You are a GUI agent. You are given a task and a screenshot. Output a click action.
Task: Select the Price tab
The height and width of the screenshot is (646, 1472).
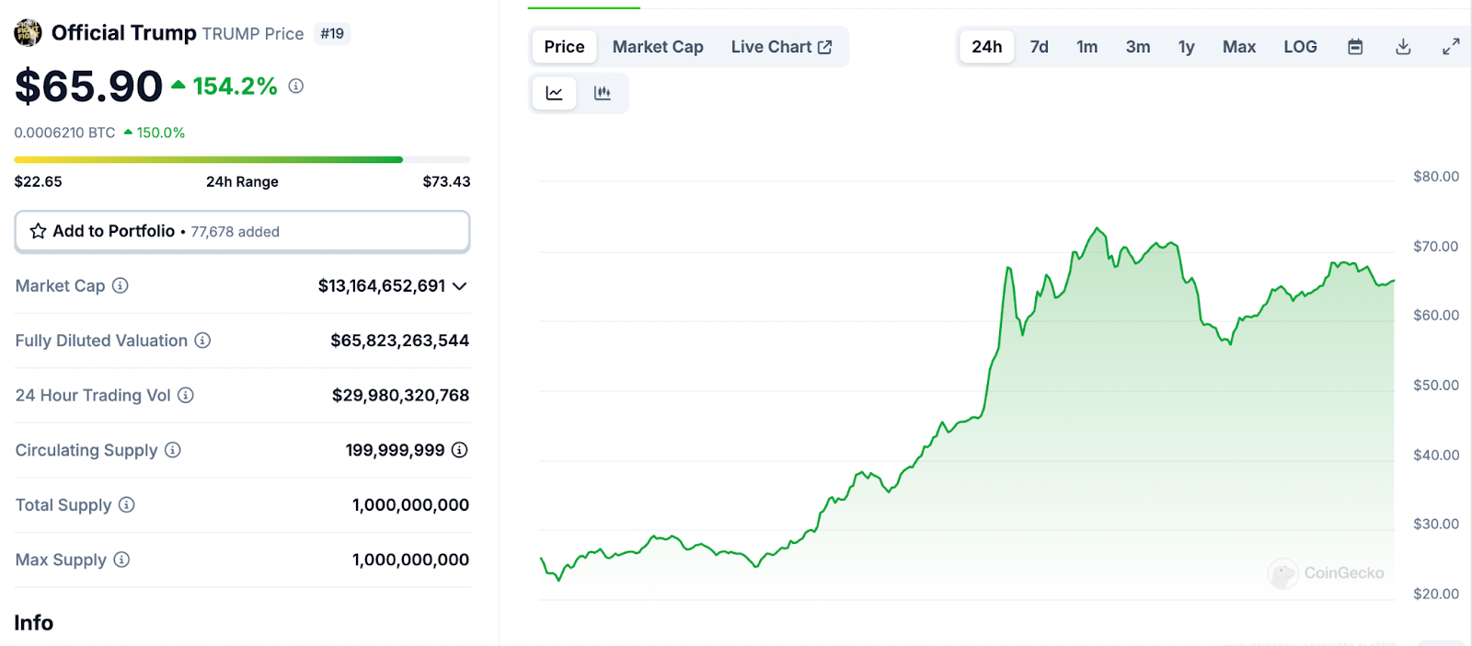[x=564, y=47]
